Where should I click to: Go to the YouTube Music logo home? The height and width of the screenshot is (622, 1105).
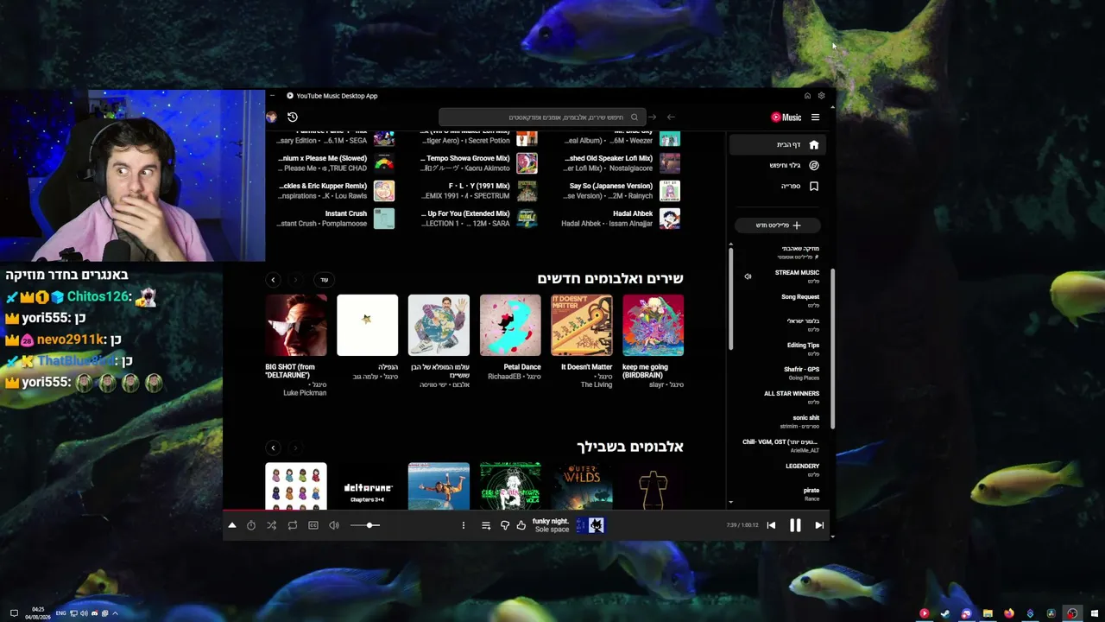point(786,117)
